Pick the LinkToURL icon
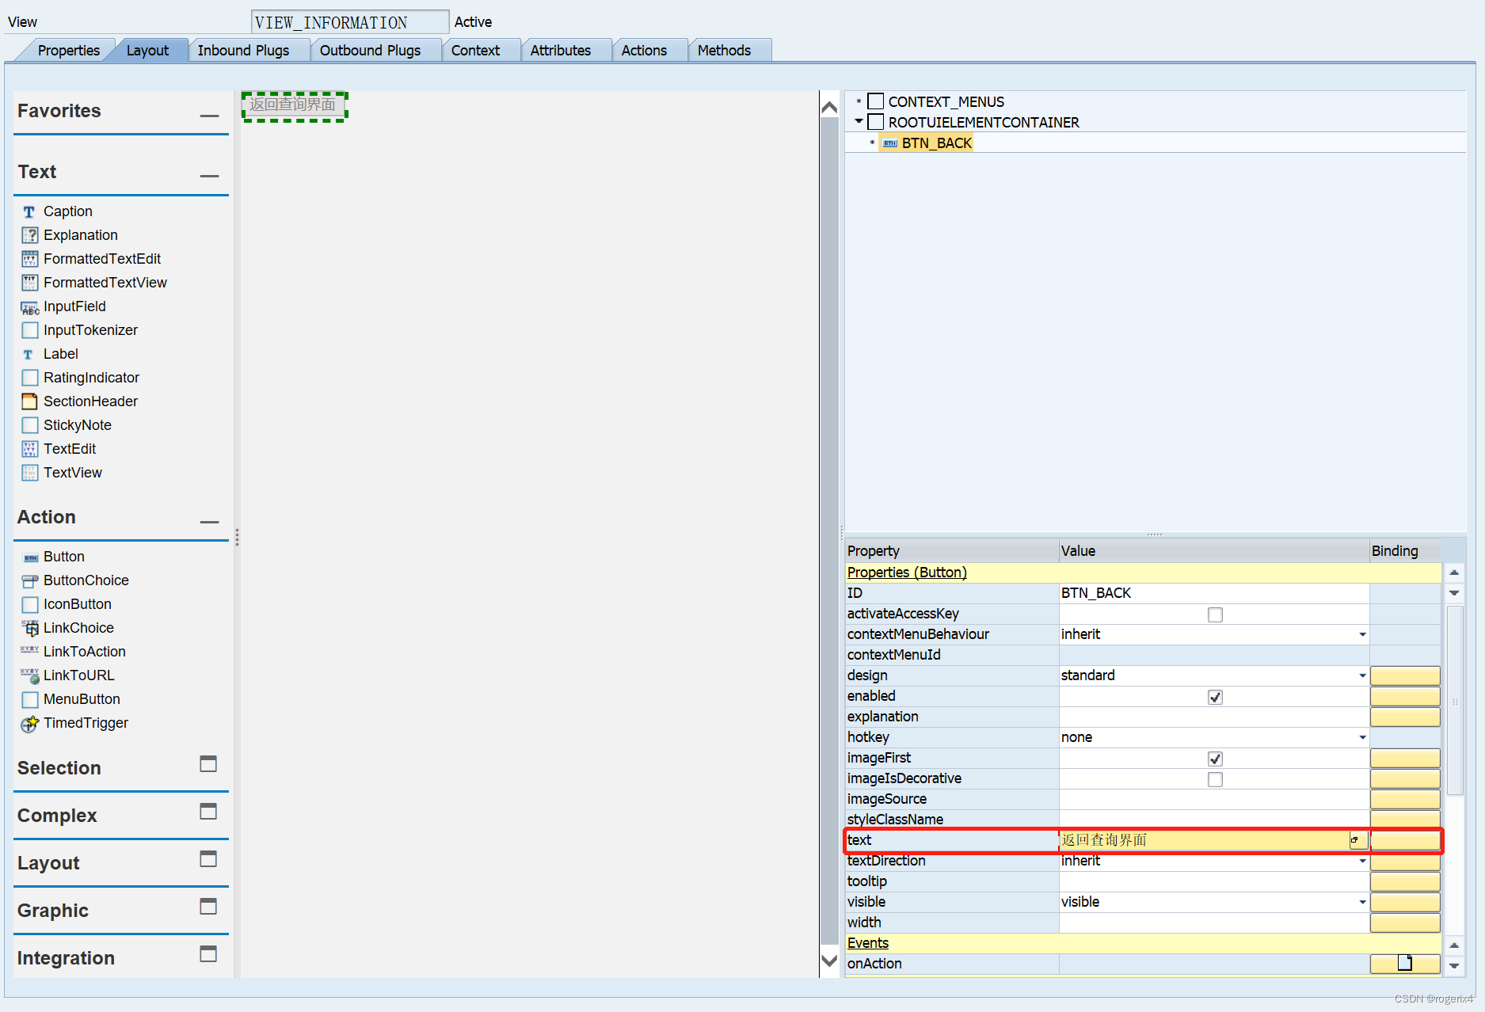 click(29, 675)
